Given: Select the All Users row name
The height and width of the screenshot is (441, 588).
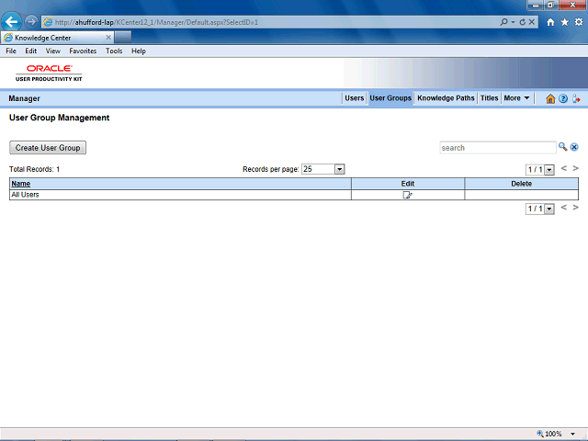Looking at the screenshot, I should [25, 195].
